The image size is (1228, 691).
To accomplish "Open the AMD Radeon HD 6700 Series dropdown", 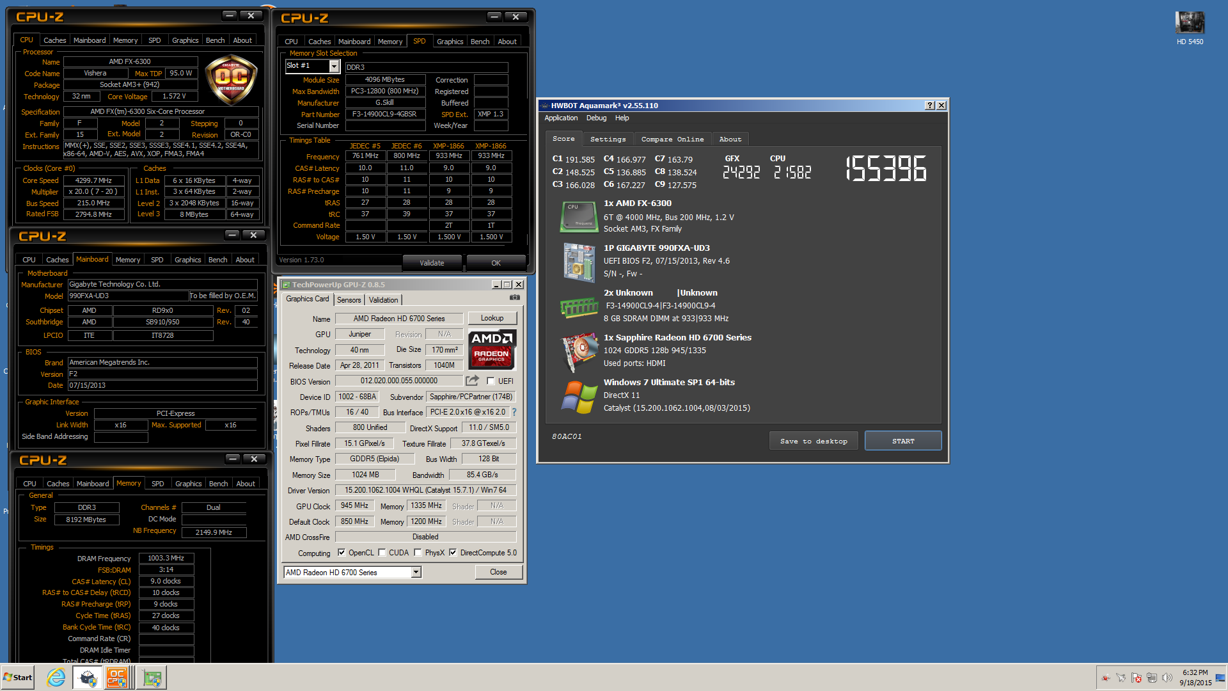I will coord(416,572).
